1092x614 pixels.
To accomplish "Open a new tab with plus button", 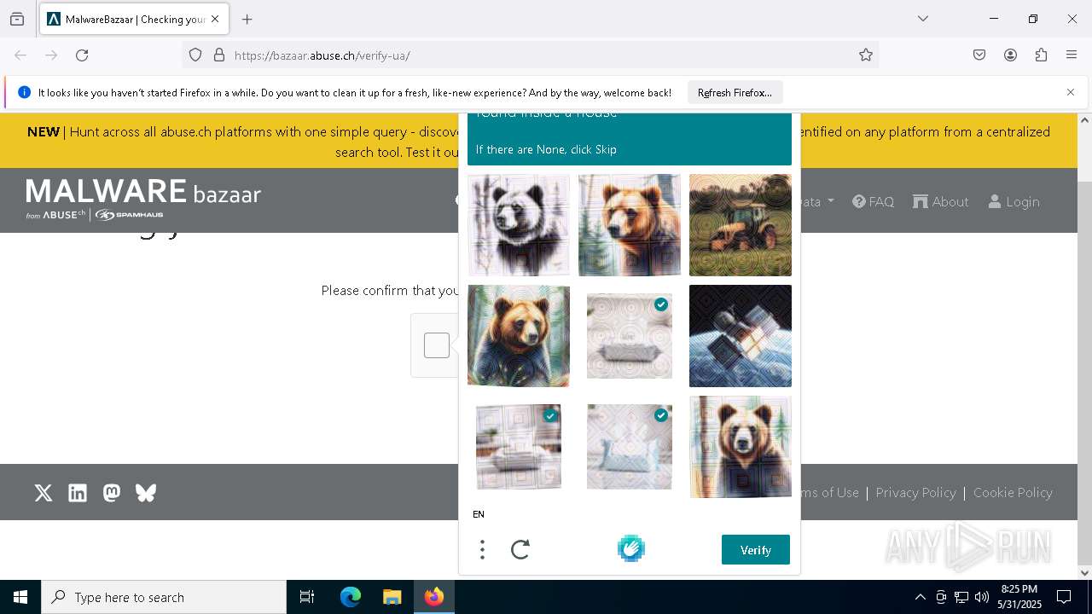I will coord(247,19).
